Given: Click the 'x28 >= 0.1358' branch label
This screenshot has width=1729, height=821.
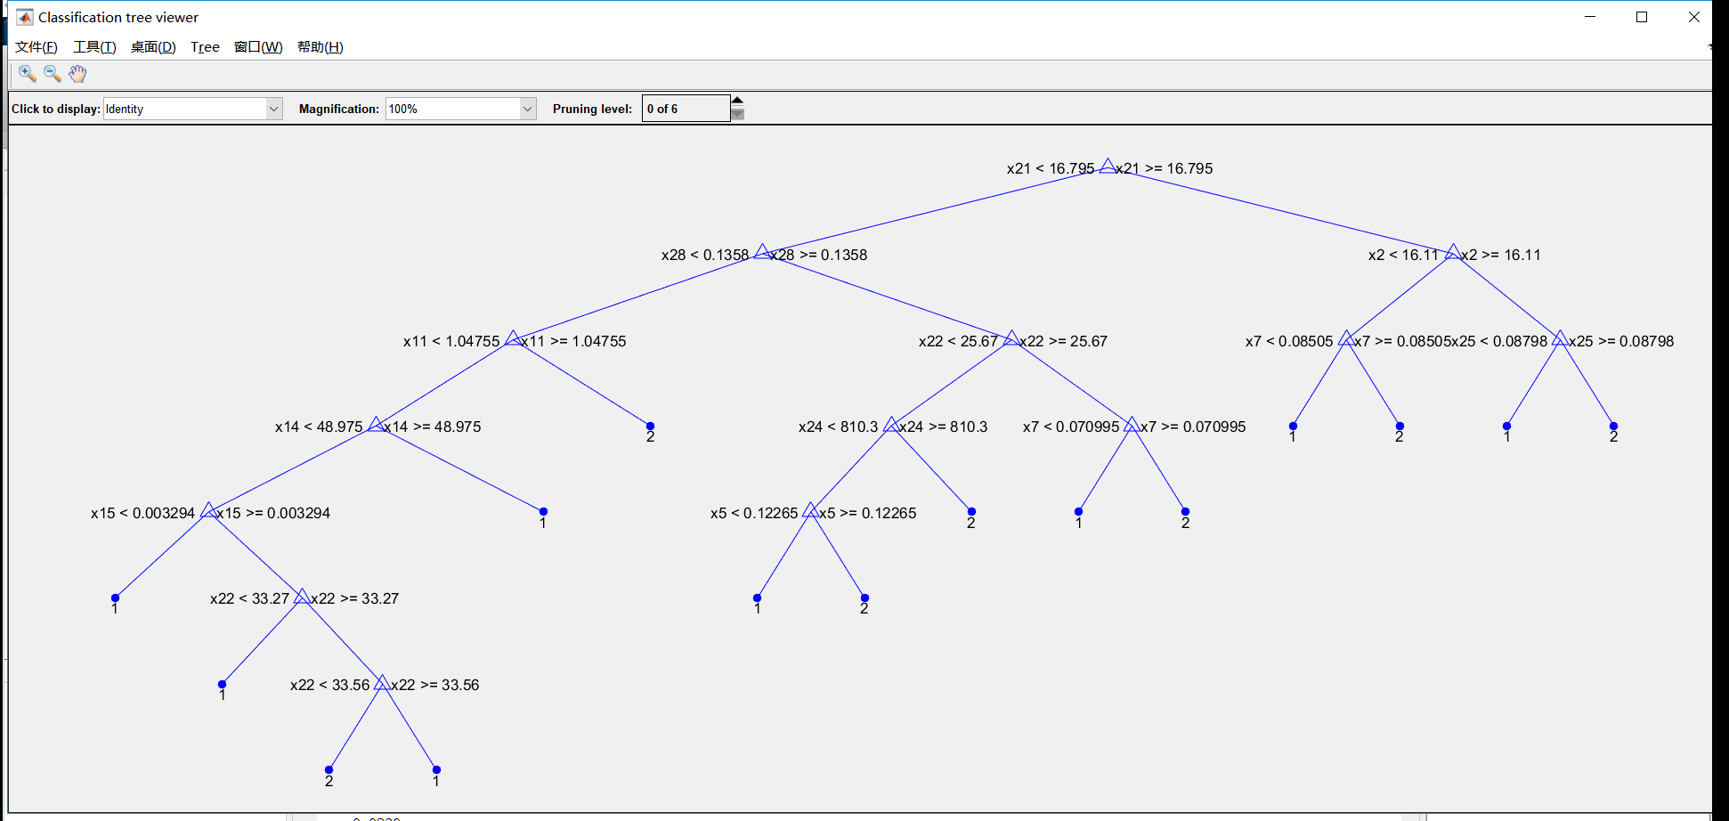Looking at the screenshot, I should 819,255.
